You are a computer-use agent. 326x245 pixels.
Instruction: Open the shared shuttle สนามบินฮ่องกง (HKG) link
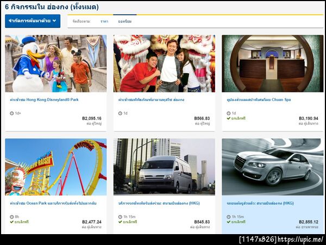159,203
